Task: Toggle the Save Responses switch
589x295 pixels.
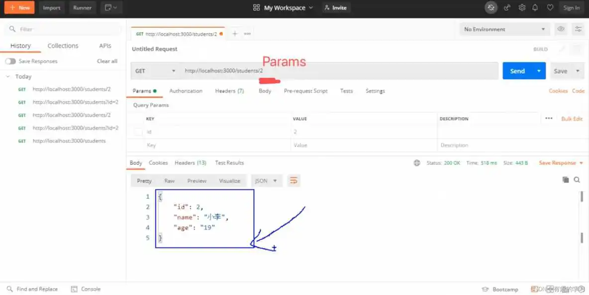Action: pos(10,61)
